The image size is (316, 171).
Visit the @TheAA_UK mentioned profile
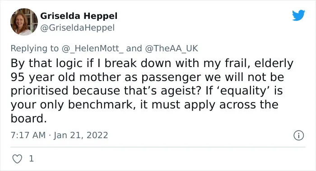[172, 49]
